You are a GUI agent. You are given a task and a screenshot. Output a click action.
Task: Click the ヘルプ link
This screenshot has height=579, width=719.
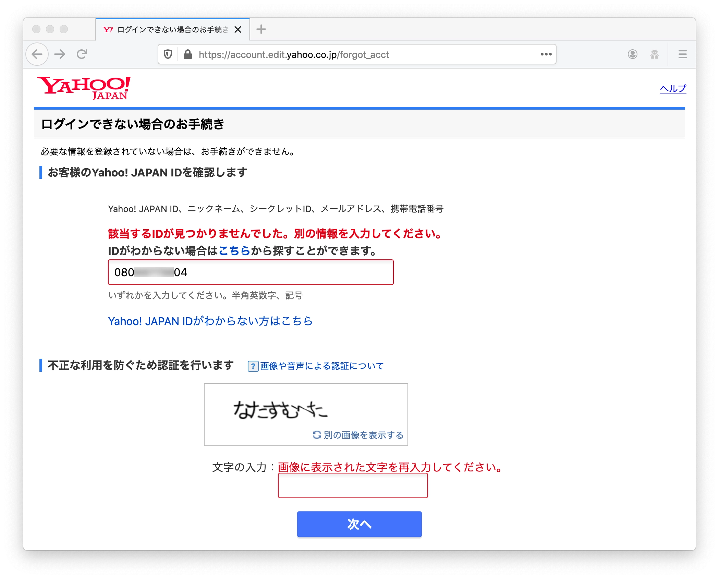coord(673,89)
